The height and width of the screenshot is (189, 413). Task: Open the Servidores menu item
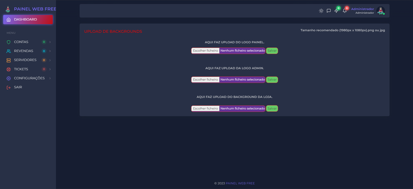(x=28, y=60)
